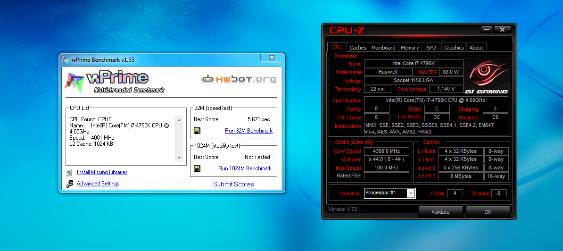Open the Advanced Settings link
The height and width of the screenshot is (251, 563).
click(x=98, y=184)
